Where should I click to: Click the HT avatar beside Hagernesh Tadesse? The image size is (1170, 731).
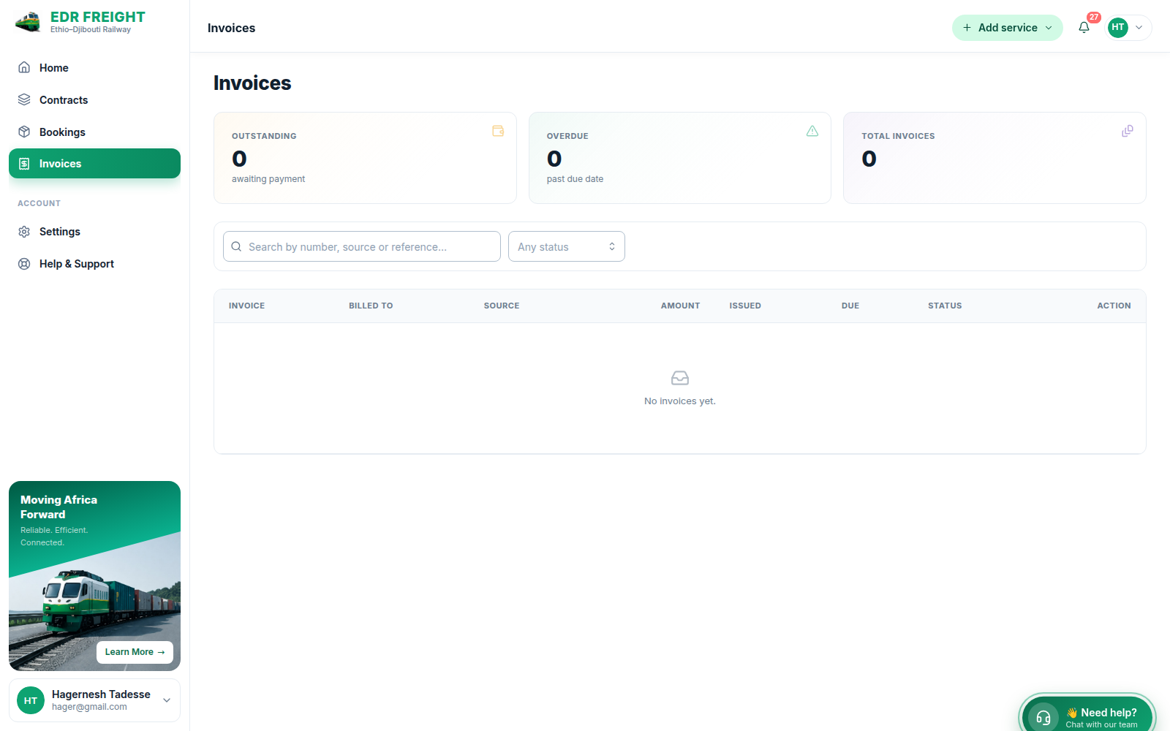[31, 700]
